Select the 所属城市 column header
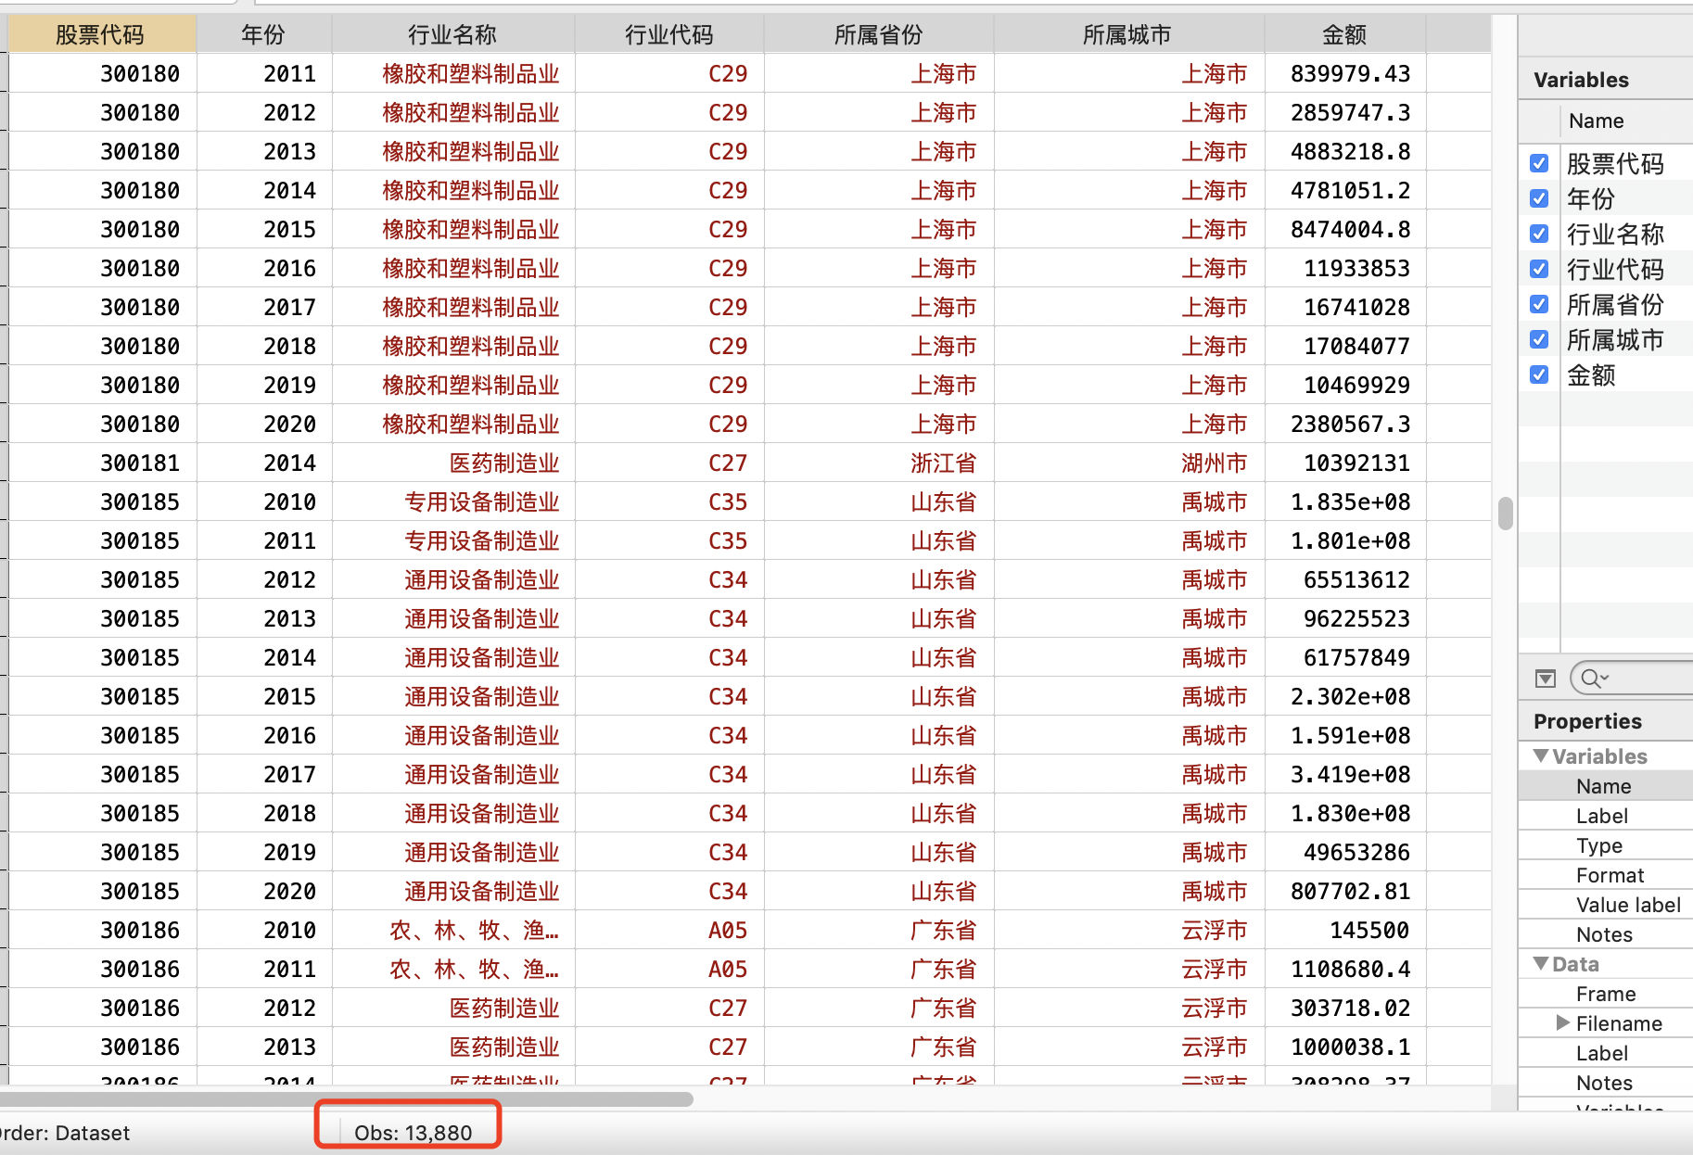The width and height of the screenshot is (1693, 1155). point(1128,34)
